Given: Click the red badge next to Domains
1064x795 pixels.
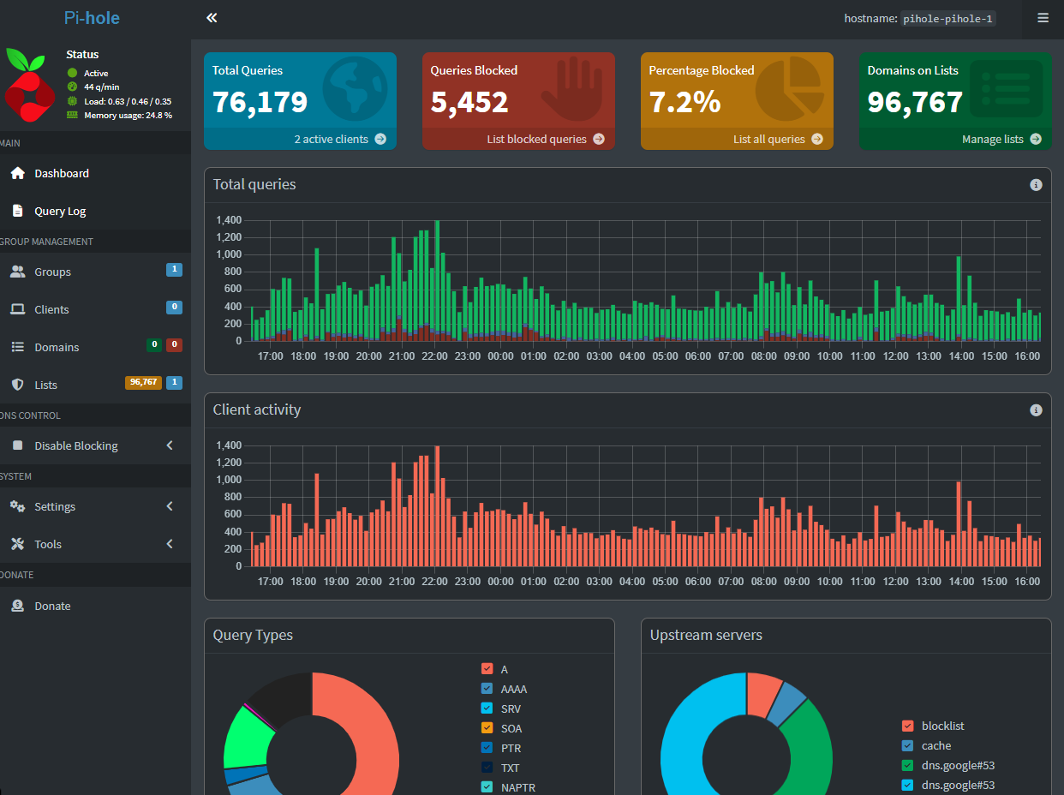Looking at the screenshot, I should pyautogui.click(x=174, y=344).
